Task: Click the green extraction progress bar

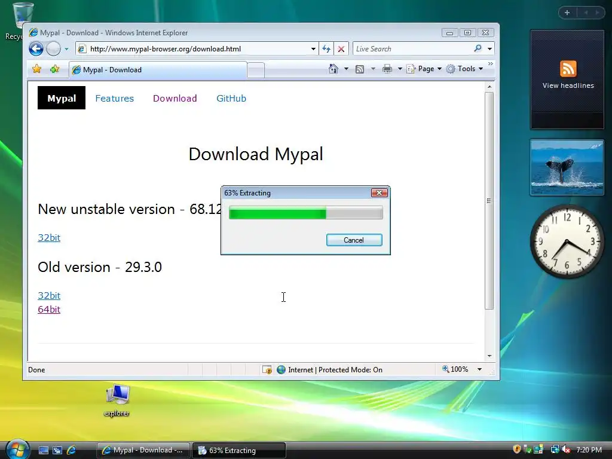Action: 305,213
